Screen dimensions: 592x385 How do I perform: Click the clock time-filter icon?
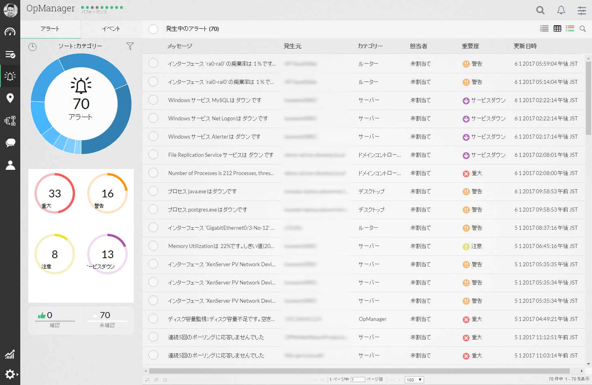(32, 47)
